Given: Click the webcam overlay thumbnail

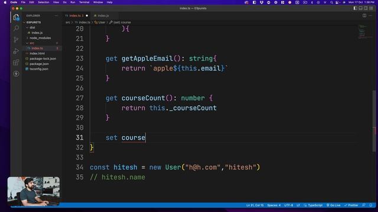Looking at the screenshot, I should pos(34,191).
